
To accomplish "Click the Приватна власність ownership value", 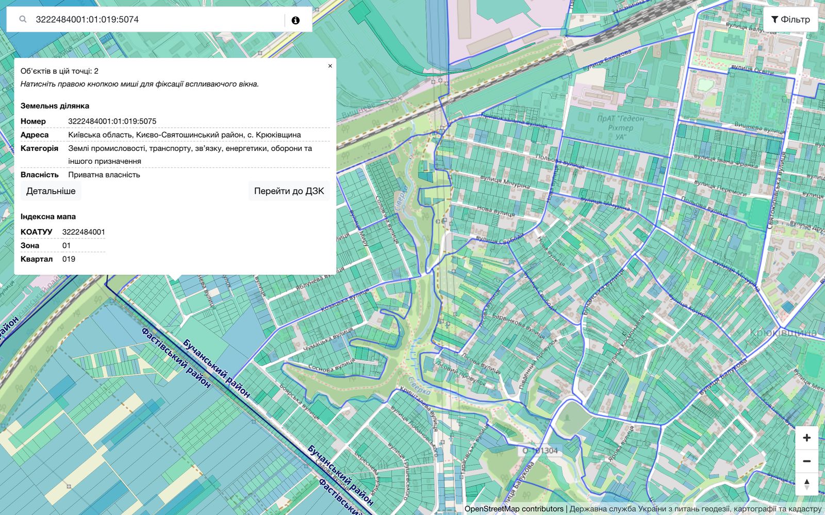I will point(104,175).
